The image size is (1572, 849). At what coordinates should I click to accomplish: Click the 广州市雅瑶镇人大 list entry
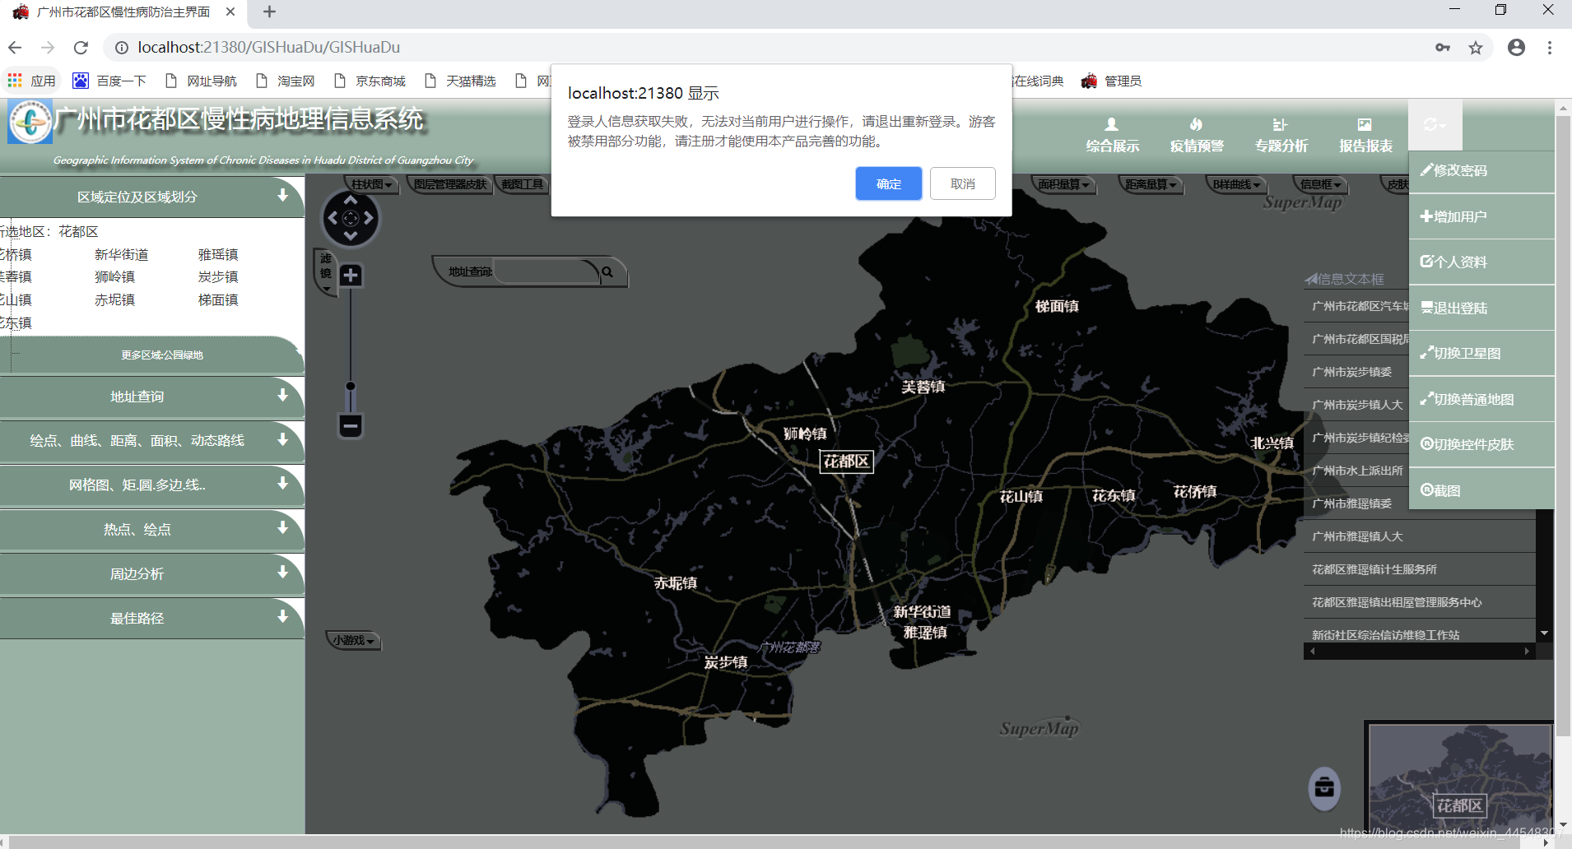(1420, 536)
